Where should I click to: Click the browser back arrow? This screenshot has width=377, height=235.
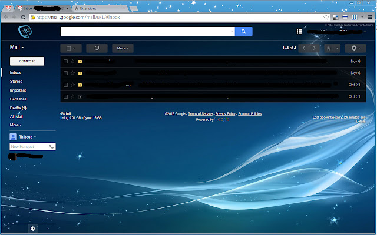pos(6,17)
